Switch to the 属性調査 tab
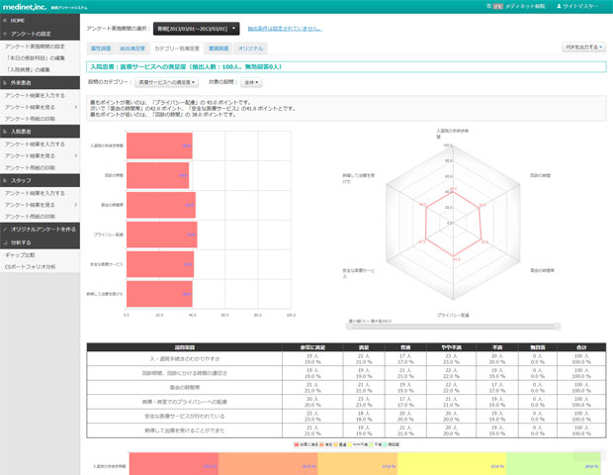613x475 pixels. (100, 47)
